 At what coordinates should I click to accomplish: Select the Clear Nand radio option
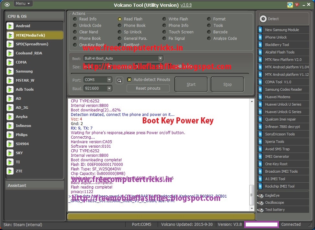[75, 32]
